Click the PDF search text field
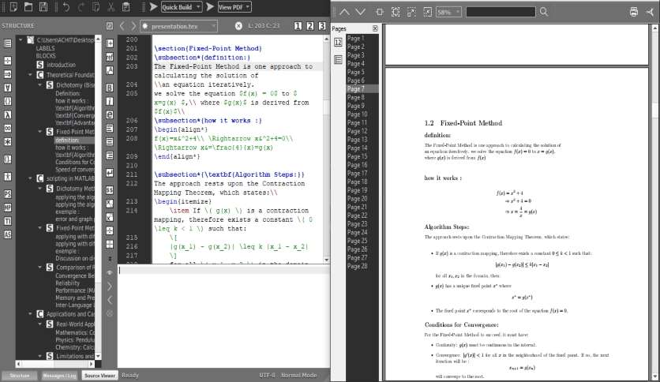This screenshot has height=382, width=660. pos(501,12)
